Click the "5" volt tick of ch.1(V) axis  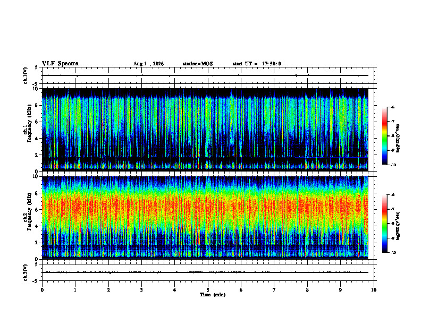coord(36,68)
